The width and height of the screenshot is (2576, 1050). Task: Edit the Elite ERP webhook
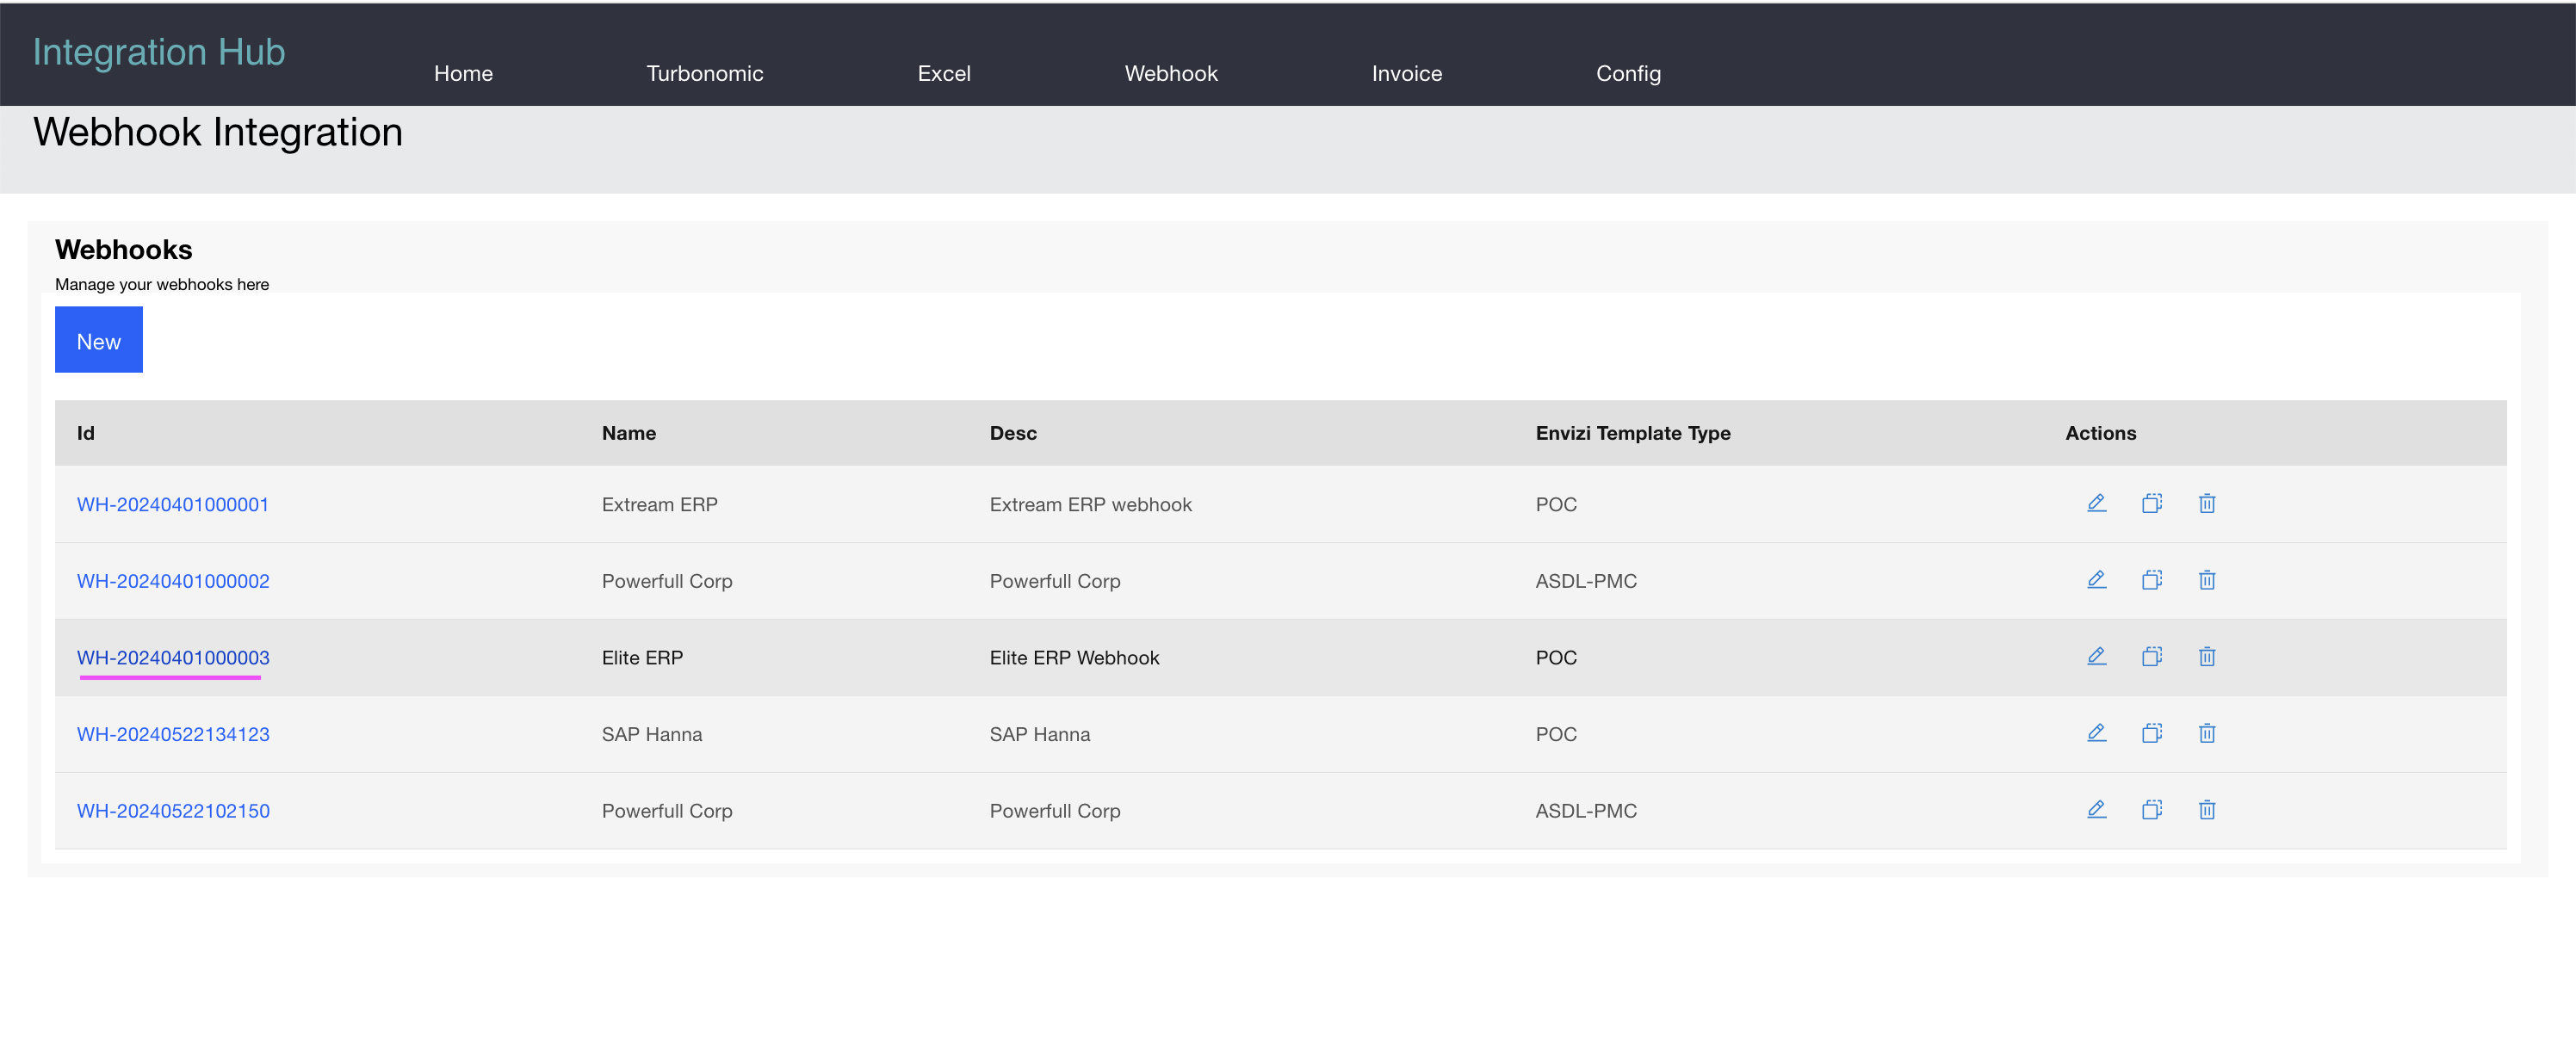pos(2096,657)
